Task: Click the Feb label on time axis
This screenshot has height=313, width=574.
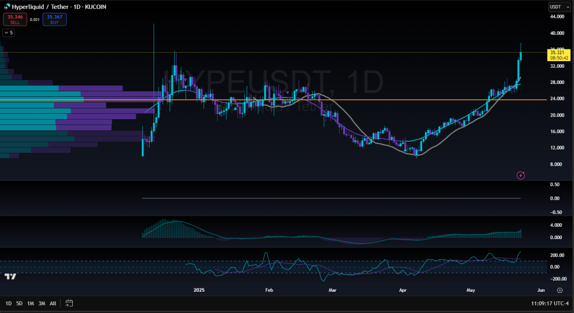Action: pos(269,291)
